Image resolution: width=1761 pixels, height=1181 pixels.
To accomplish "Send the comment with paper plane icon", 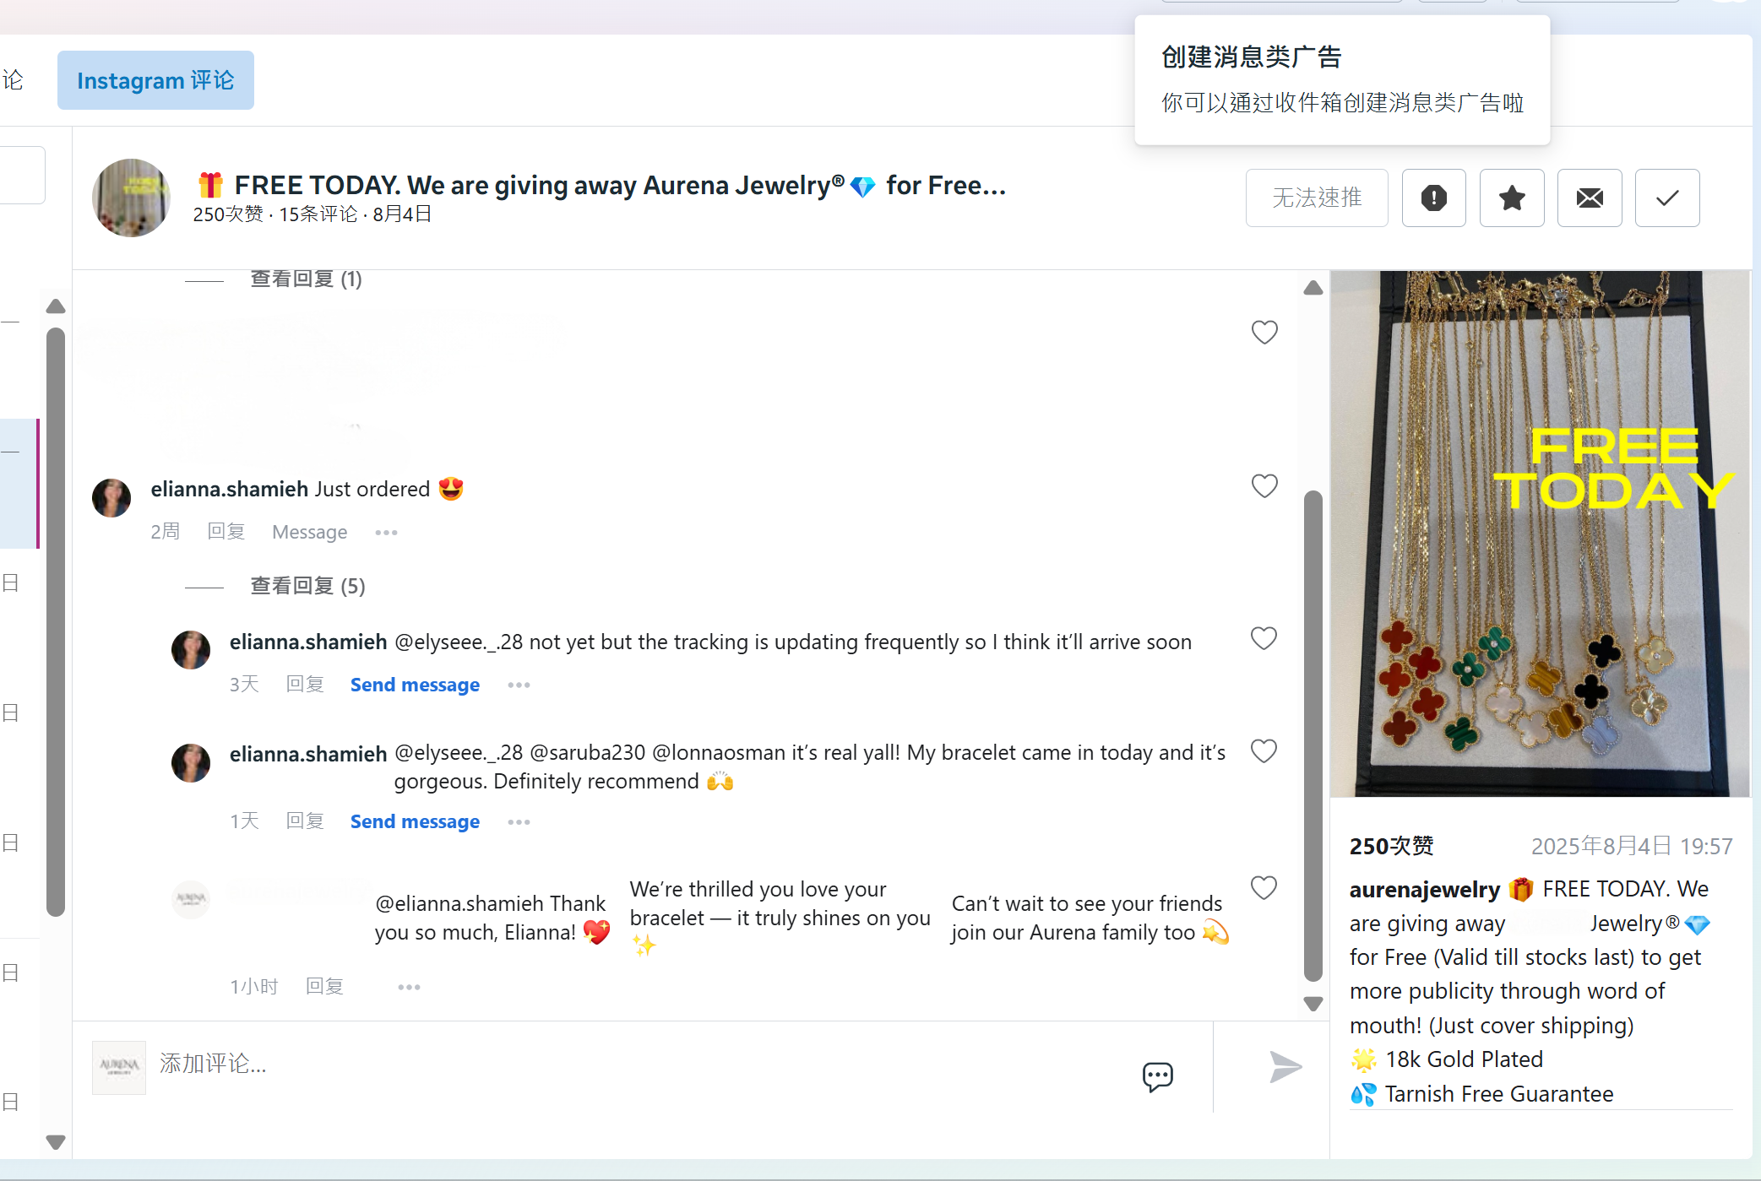I will coord(1285,1067).
